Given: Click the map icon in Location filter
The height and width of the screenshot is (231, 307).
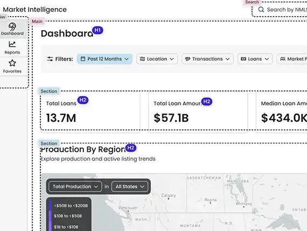Looking at the screenshot, I should (143, 59).
